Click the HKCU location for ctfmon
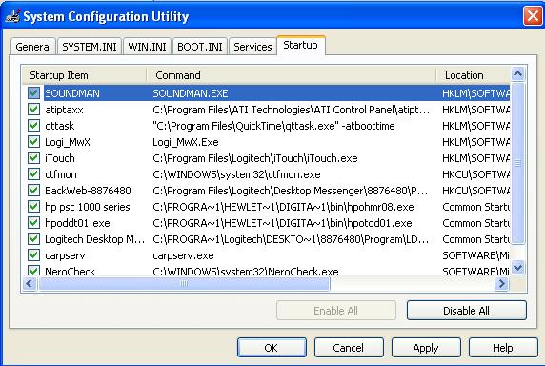 pos(475,174)
